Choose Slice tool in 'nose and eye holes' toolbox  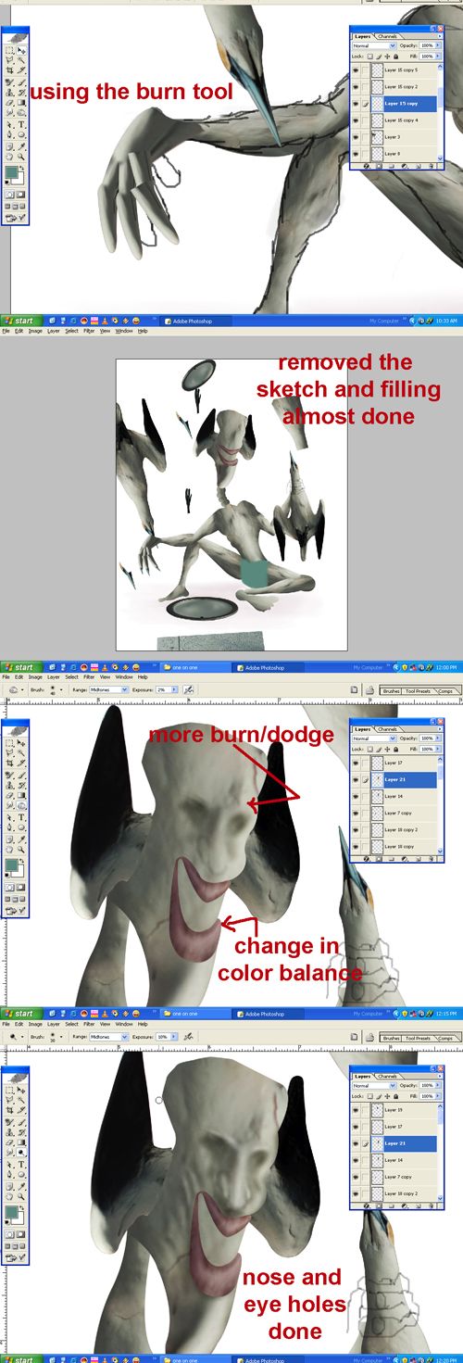point(21,1110)
